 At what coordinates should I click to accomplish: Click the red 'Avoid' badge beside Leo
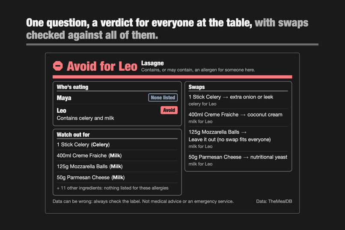point(169,110)
